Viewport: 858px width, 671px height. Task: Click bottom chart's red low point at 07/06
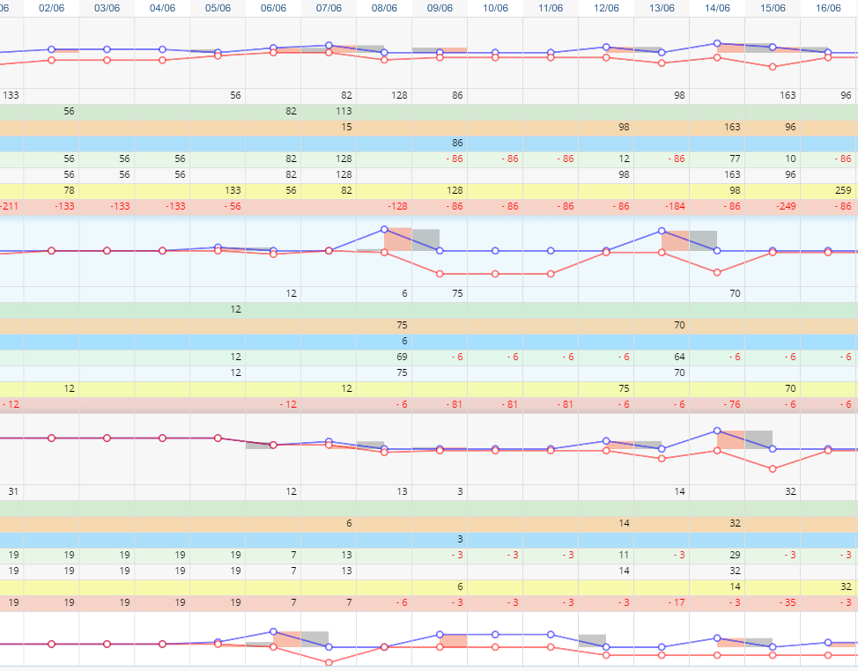coord(329,662)
